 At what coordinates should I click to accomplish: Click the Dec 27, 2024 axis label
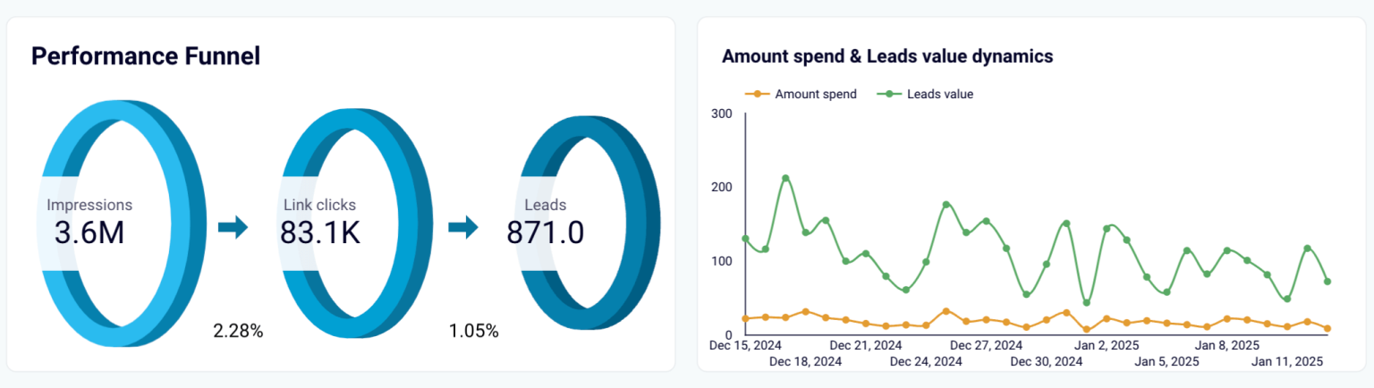pos(986,345)
